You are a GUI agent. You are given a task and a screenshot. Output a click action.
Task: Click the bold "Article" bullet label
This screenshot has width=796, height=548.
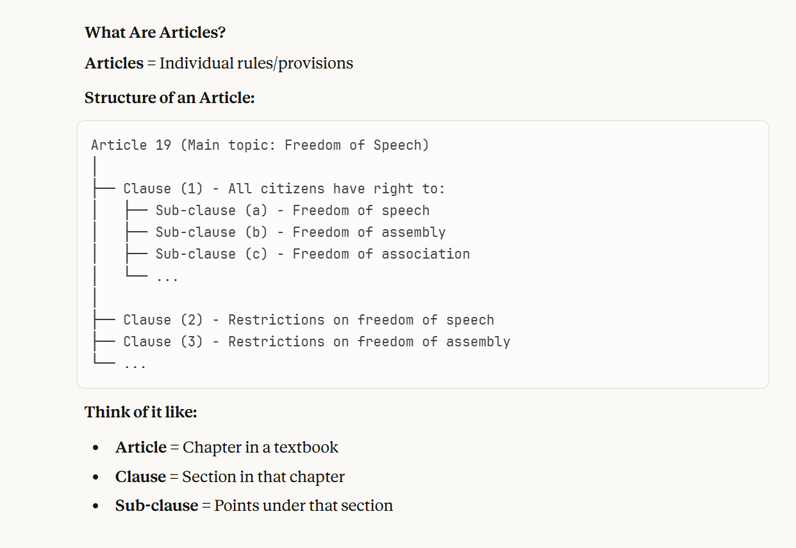click(140, 447)
